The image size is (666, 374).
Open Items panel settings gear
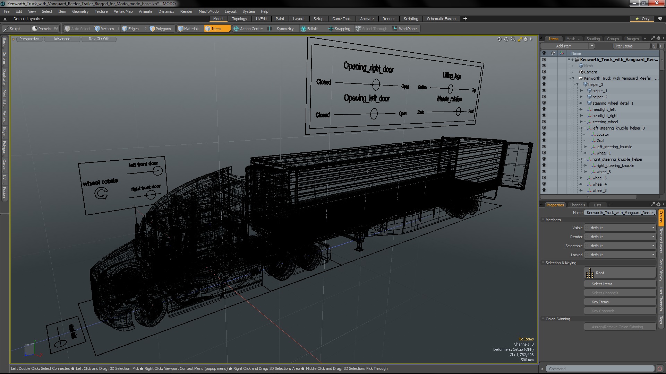pos(658,39)
